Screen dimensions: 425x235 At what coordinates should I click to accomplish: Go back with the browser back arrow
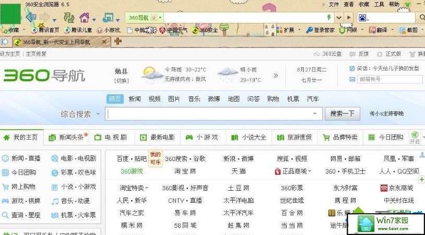[x=31, y=18]
